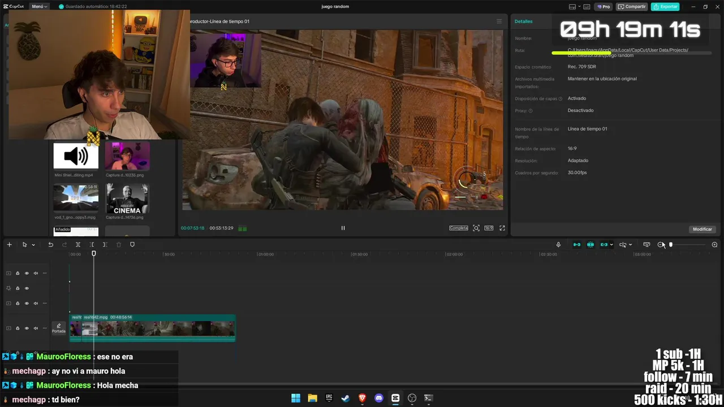
Task: Click the playhead marker on the ruler
Action: 94,254
